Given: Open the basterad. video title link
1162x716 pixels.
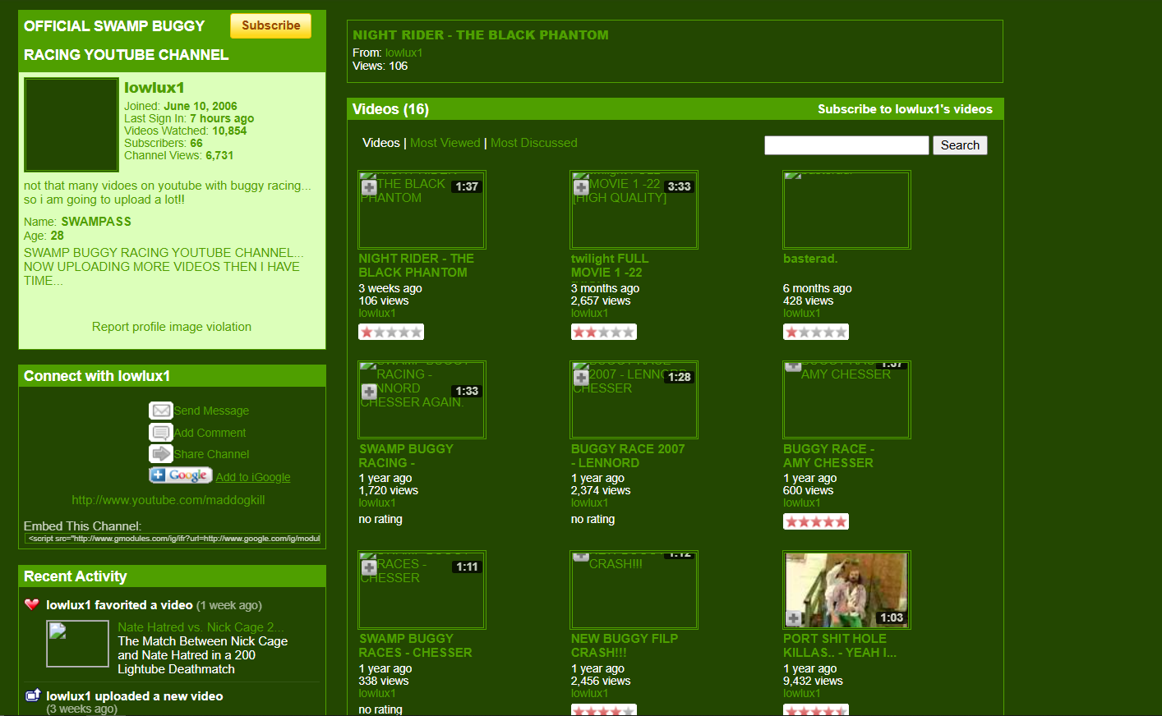Looking at the screenshot, I should [810, 259].
